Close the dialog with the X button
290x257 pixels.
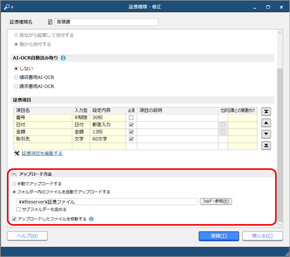pos(281,7)
